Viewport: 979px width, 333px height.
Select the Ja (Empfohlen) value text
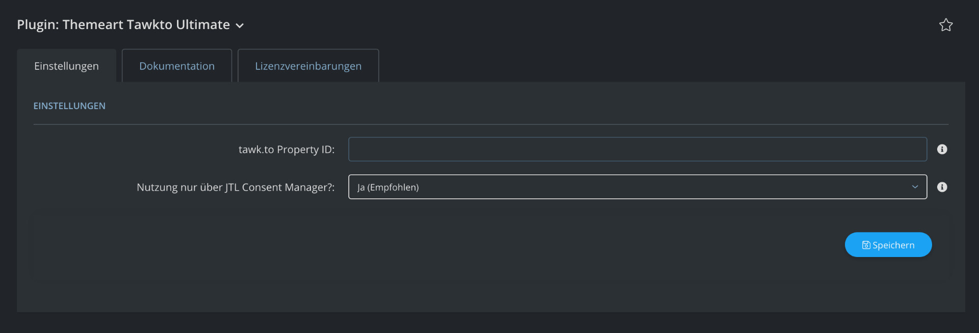(388, 187)
